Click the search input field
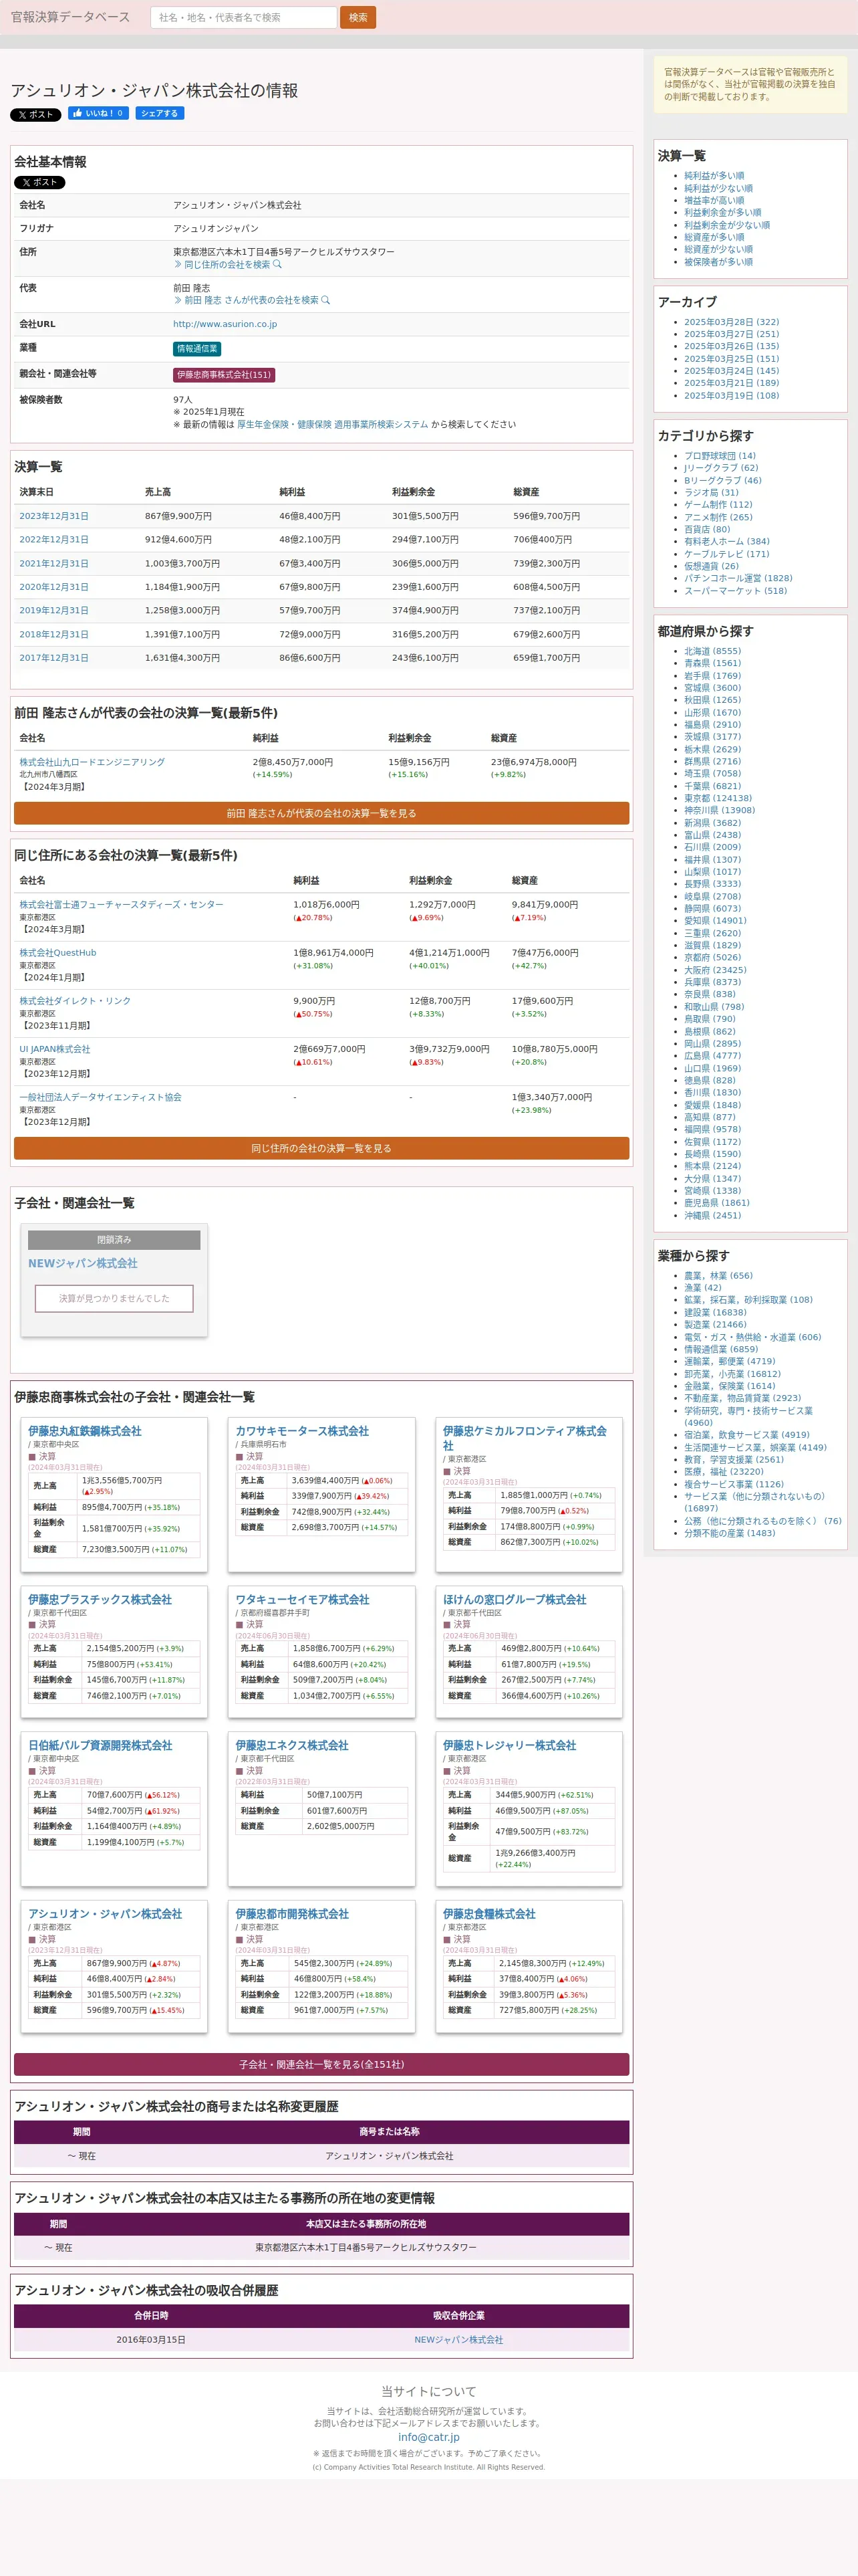The width and height of the screenshot is (858, 2576). pyautogui.click(x=243, y=17)
